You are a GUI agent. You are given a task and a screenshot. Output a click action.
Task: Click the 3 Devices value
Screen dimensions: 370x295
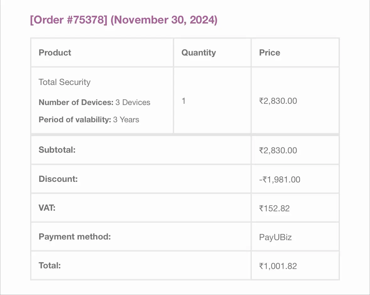point(133,102)
